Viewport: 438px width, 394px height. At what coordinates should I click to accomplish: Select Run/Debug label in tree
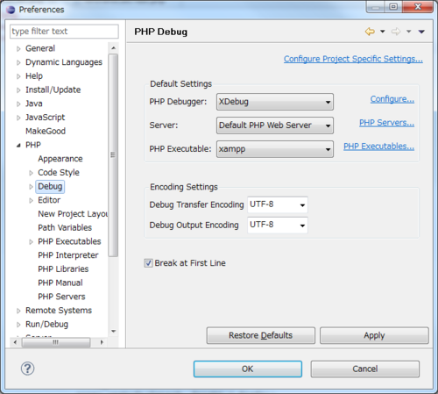point(46,324)
